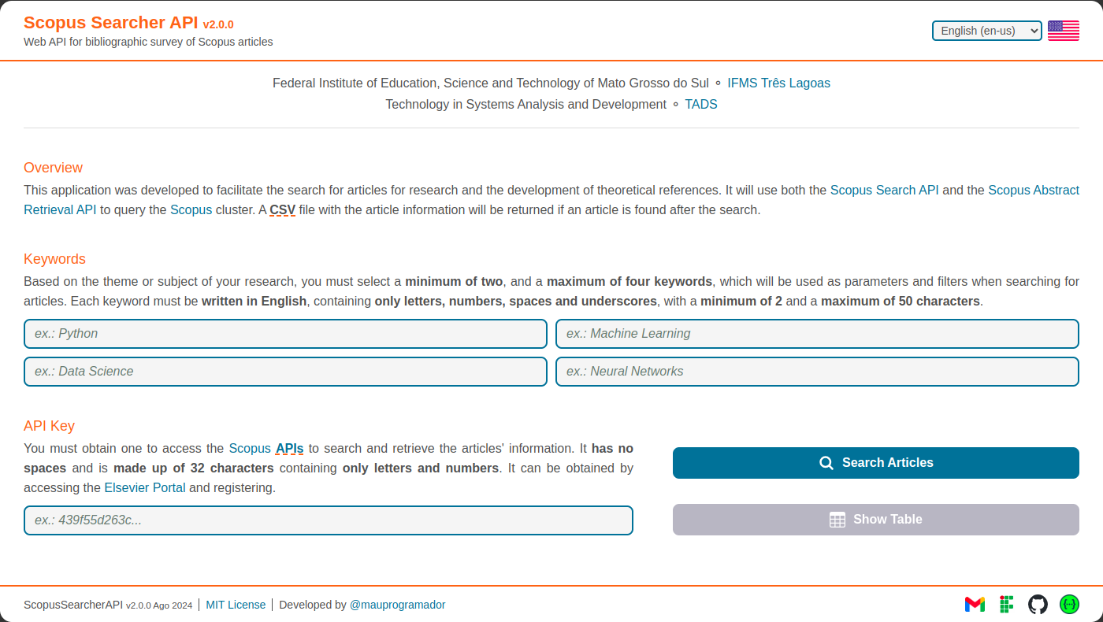This screenshot has width=1103, height=622.
Task: Open the Scopus Search API link
Action: coord(885,190)
